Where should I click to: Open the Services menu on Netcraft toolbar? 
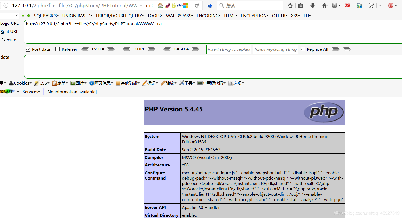(31, 92)
